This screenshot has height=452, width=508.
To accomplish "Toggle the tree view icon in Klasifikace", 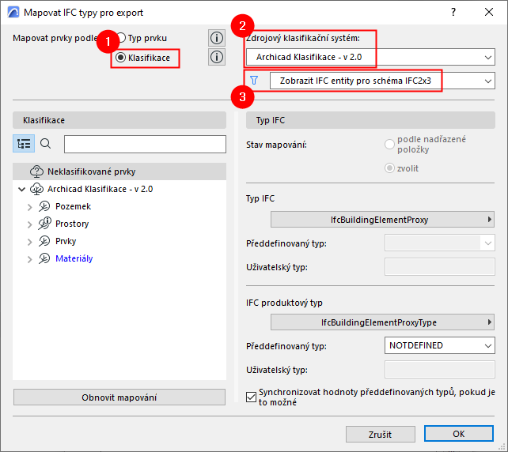I will tap(24, 143).
